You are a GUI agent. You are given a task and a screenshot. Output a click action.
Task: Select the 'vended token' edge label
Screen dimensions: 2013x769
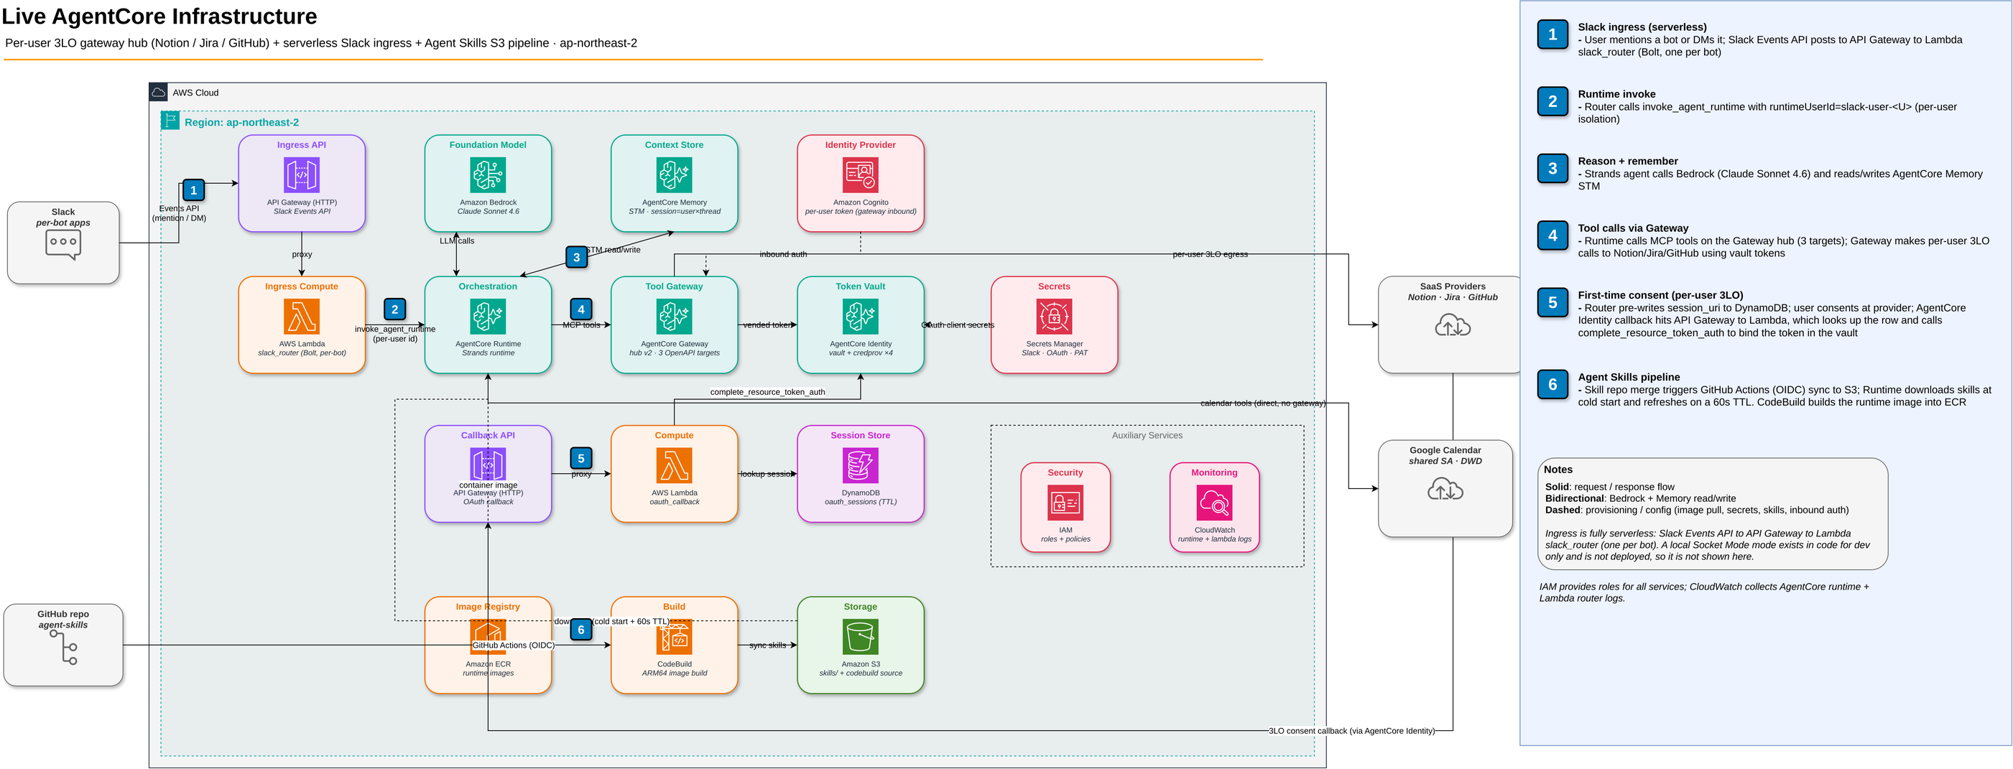click(x=767, y=324)
